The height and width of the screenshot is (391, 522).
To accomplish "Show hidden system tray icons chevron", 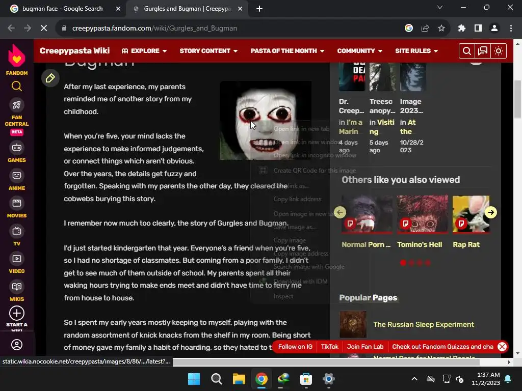I will coord(414,379).
